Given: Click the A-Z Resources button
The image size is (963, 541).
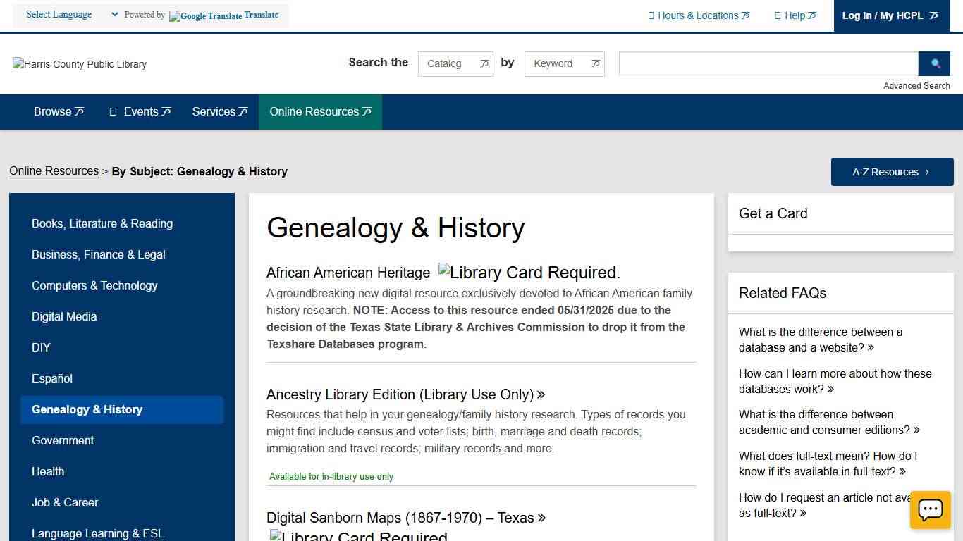Looking at the screenshot, I should [891, 171].
